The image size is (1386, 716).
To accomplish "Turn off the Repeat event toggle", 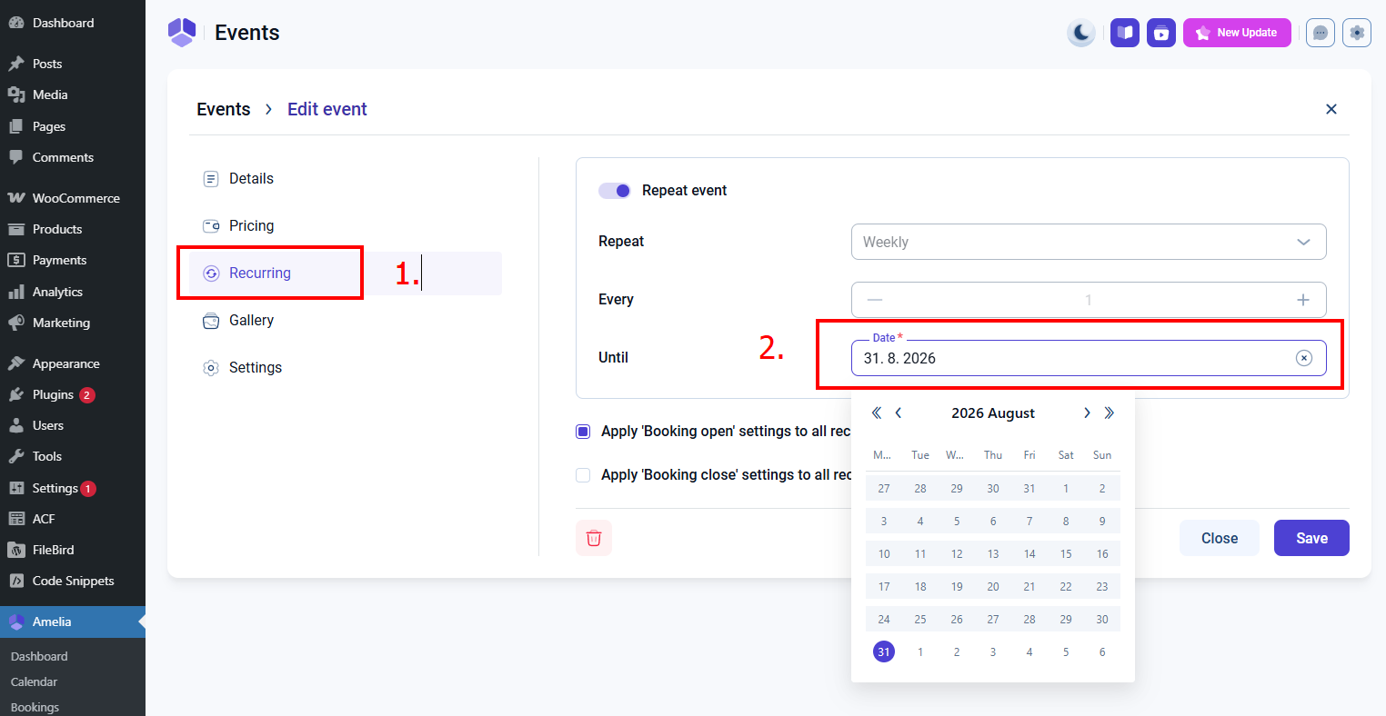I will pos(615,191).
